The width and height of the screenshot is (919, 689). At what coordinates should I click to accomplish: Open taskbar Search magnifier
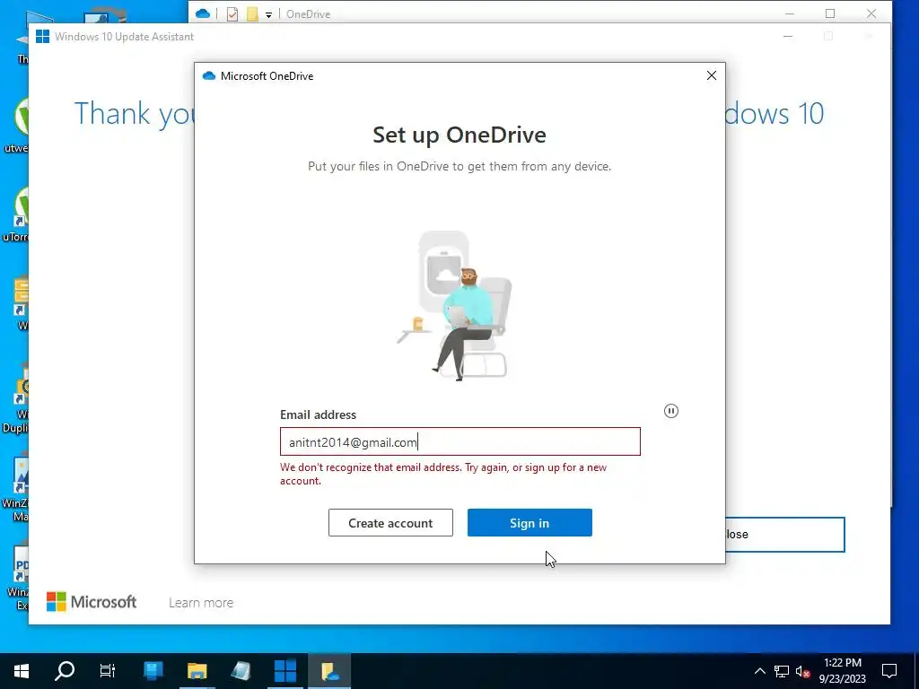pos(65,671)
